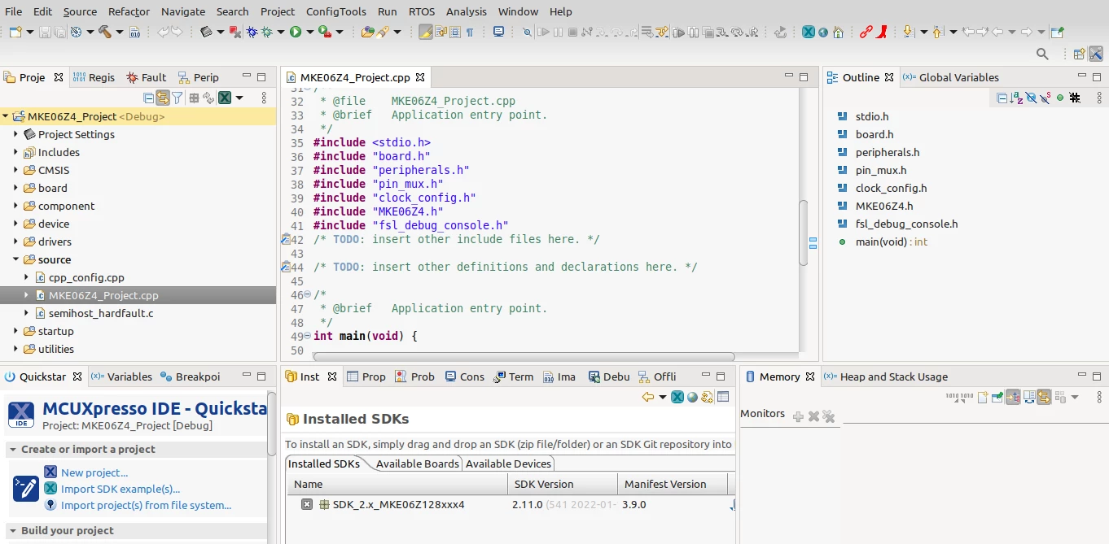Click the New project... link
The height and width of the screenshot is (544, 1109).
point(94,472)
